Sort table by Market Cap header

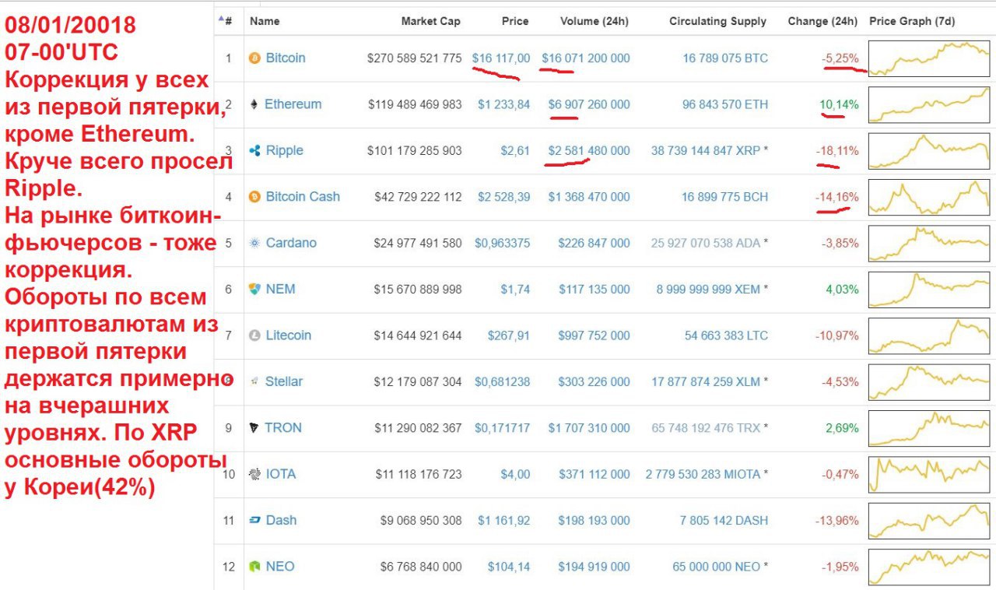pos(430,21)
